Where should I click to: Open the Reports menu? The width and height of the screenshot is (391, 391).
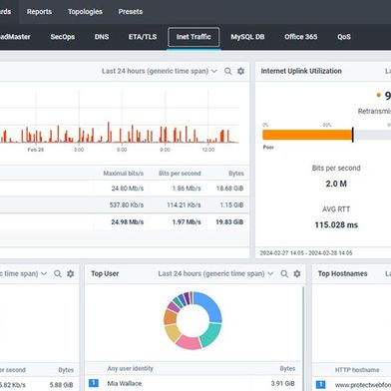[x=39, y=12]
